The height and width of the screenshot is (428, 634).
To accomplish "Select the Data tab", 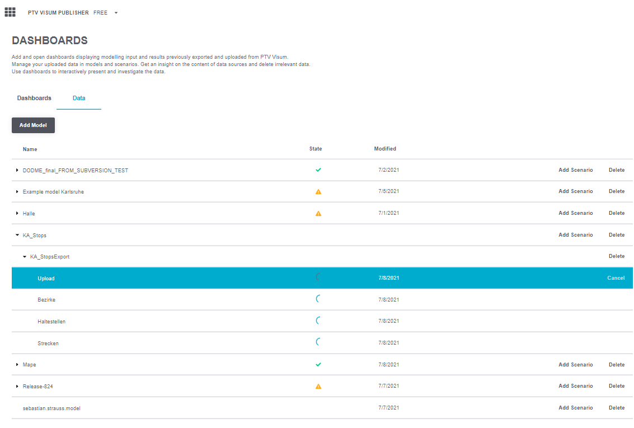I will [79, 98].
